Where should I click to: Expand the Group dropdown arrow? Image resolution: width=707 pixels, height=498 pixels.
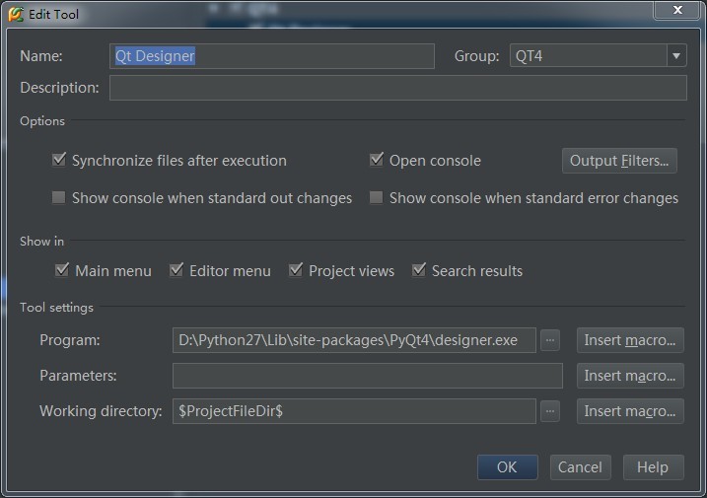(x=676, y=56)
